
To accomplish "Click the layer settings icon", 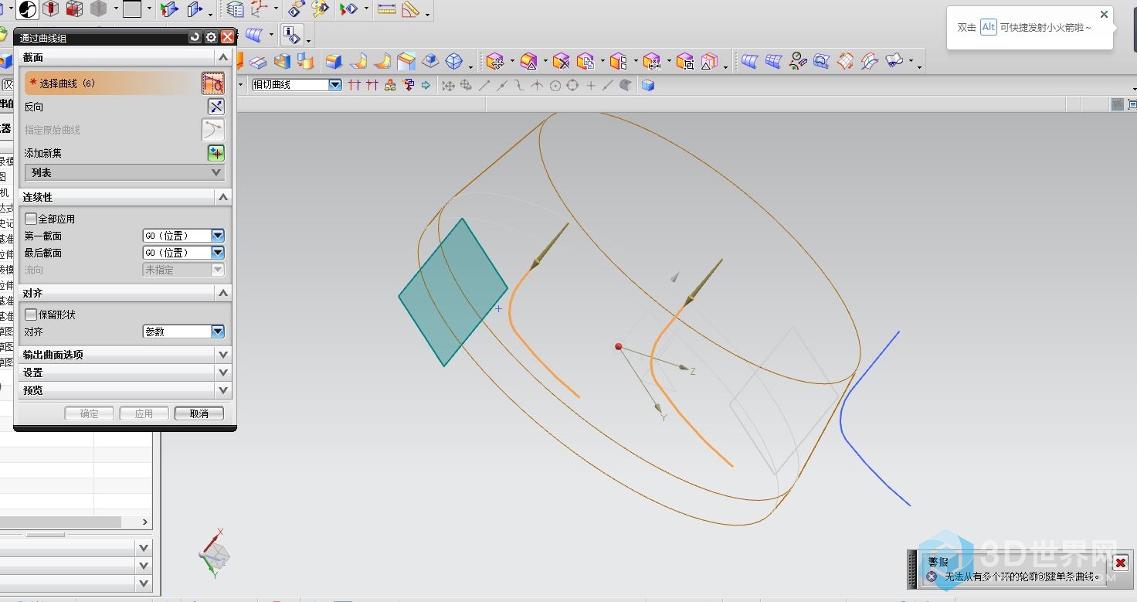I will pyautogui.click(x=235, y=9).
